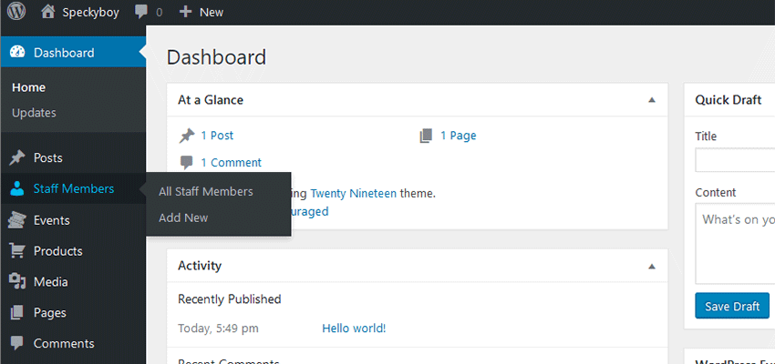Image resolution: width=775 pixels, height=364 pixels.
Task: Click the Events tickets icon
Action: click(x=17, y=220)
